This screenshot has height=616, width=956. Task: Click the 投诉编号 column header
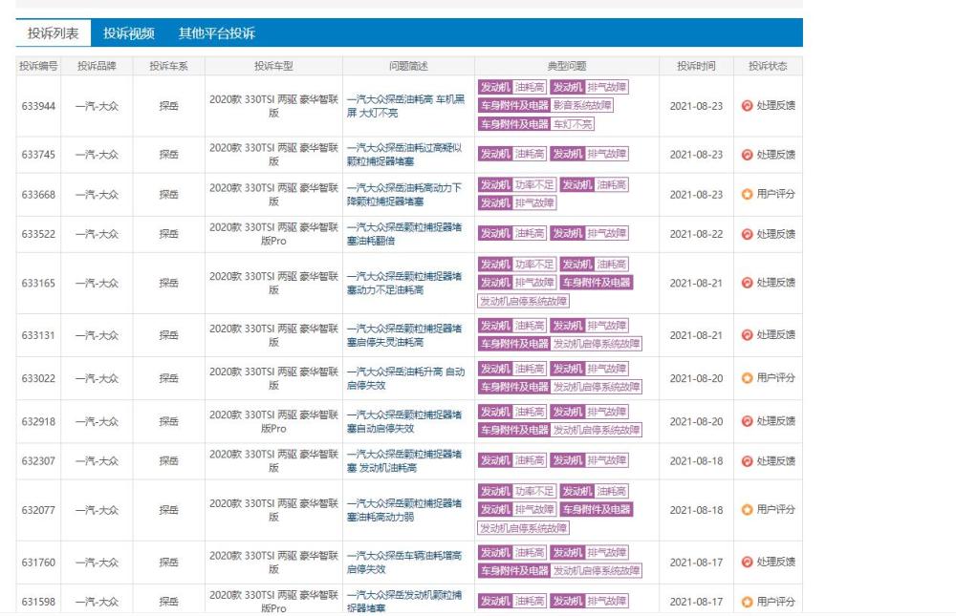pyautogui.click(x=38, y=66)
